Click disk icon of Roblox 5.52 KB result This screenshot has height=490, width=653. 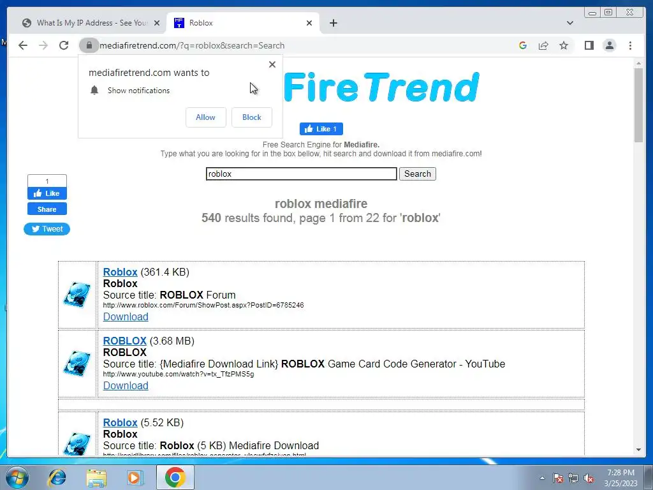click(77, 443)
